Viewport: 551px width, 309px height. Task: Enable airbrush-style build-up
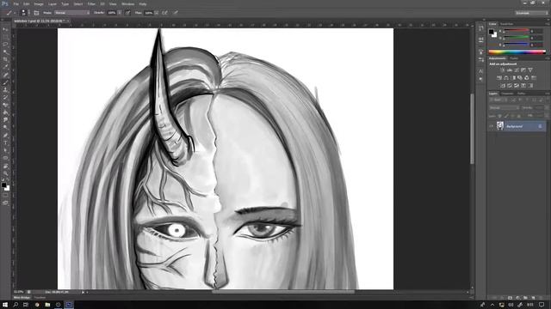pyautogui.click(x=164, y=13)
